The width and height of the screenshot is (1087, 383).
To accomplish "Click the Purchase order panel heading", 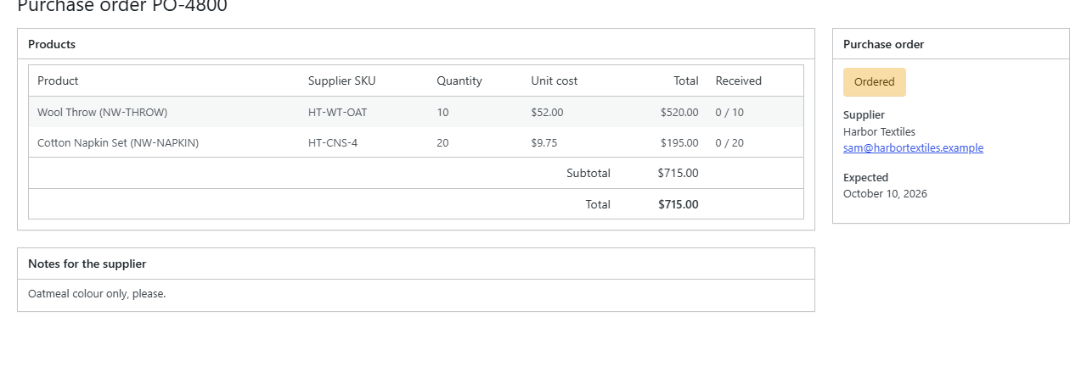I will coord(883,44).
